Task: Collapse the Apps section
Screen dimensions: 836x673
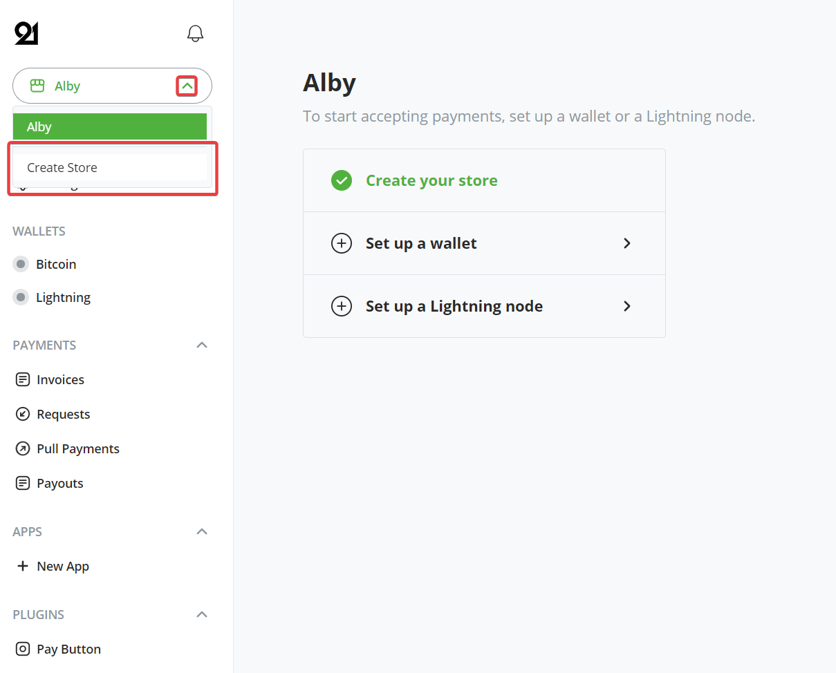Action: point(202,531)
